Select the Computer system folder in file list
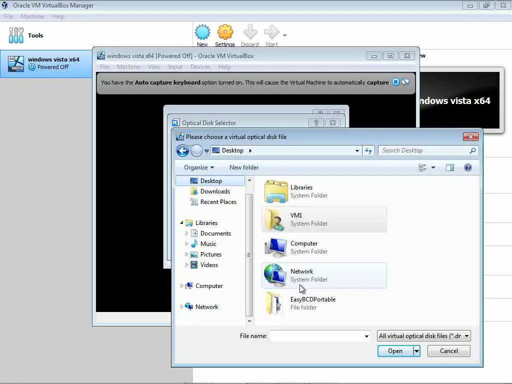The width and height of the screenshot is (512, 384). coord(324,247)
